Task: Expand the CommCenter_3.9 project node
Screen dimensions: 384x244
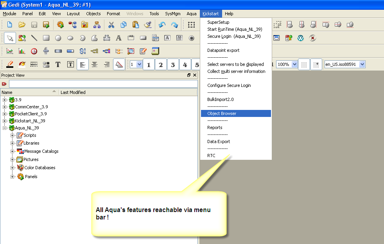Action: 4,107
